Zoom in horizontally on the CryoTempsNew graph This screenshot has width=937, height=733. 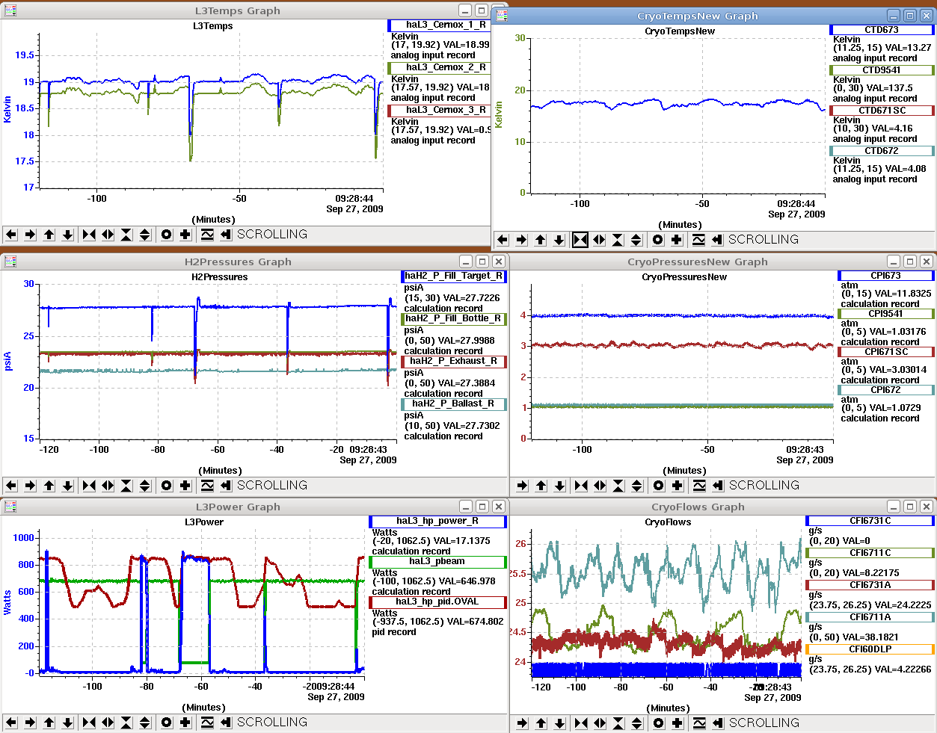tap(580, 240)
